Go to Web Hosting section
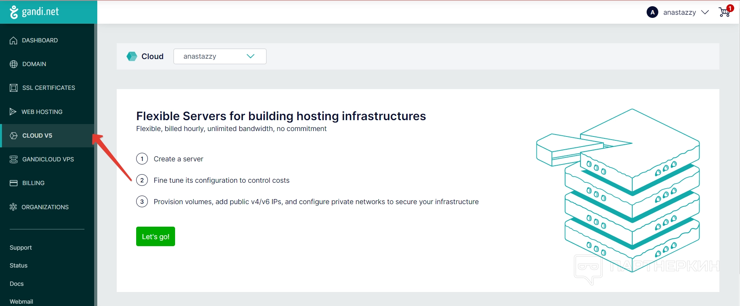 coord(42,112)
